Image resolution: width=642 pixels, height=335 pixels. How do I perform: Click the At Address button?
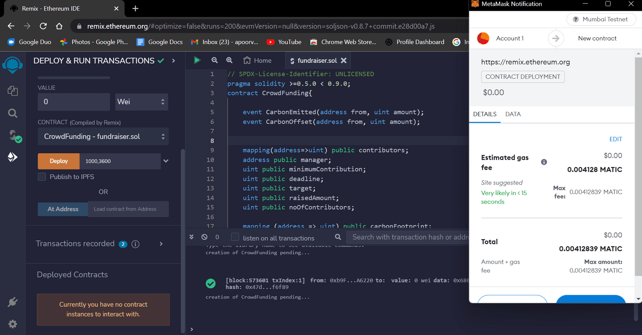63,209
